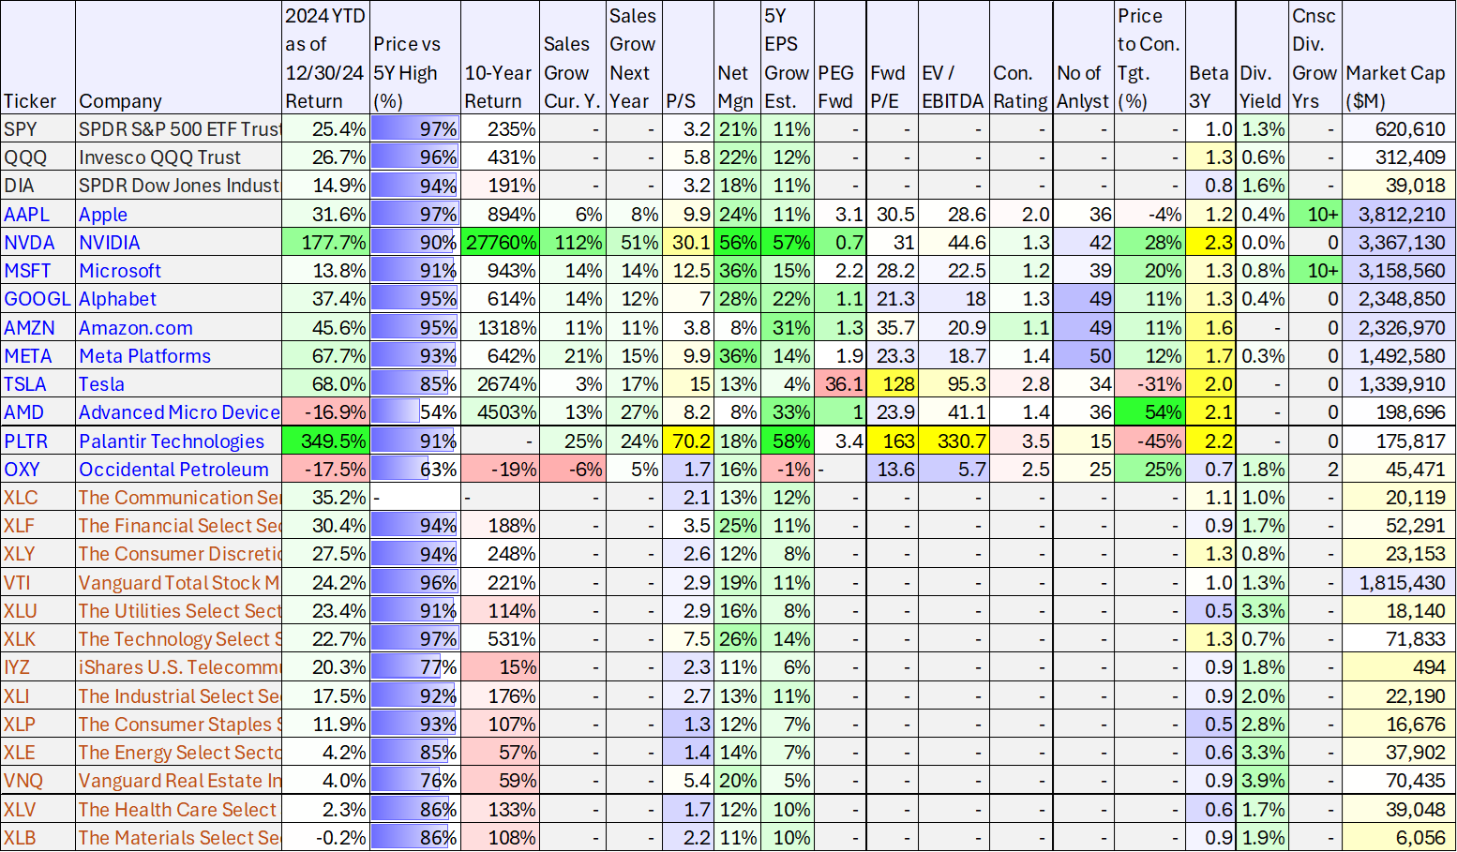The height and width of the screenshot is (852, 1457).
Task: Select XLC's 35.2% YTD return cell
Action: click(326, 498)
